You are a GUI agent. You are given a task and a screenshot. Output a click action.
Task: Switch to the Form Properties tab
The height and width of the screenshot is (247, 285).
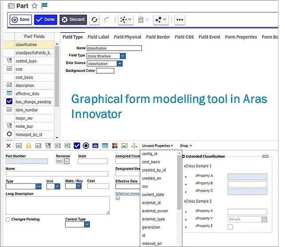point(241,37)
